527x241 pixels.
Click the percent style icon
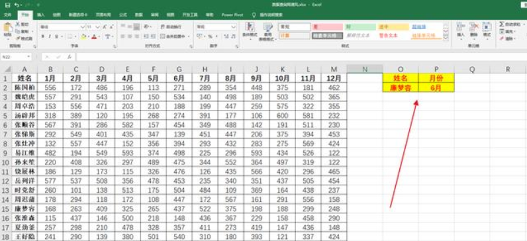coord(210,36)
